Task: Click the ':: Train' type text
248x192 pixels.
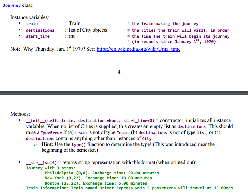Action: pos(73,23)
